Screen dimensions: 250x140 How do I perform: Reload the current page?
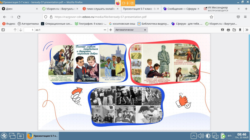[x=19, y=17]
